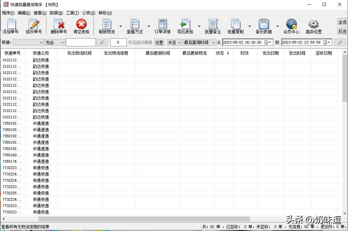348x231 pixels.
Task: Click the auto-refresh seconds field
Action: tap(118, 42)
